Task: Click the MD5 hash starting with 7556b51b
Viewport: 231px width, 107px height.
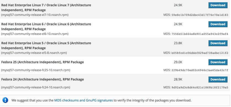Action: tap(200, 34)
